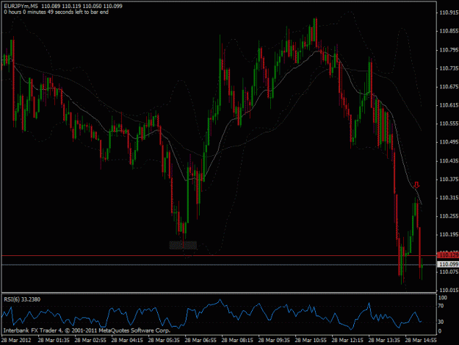
Task: Click the RSI(6) 33.2380 indicator label
Action: pyautogui.click(x=22, y=299)
